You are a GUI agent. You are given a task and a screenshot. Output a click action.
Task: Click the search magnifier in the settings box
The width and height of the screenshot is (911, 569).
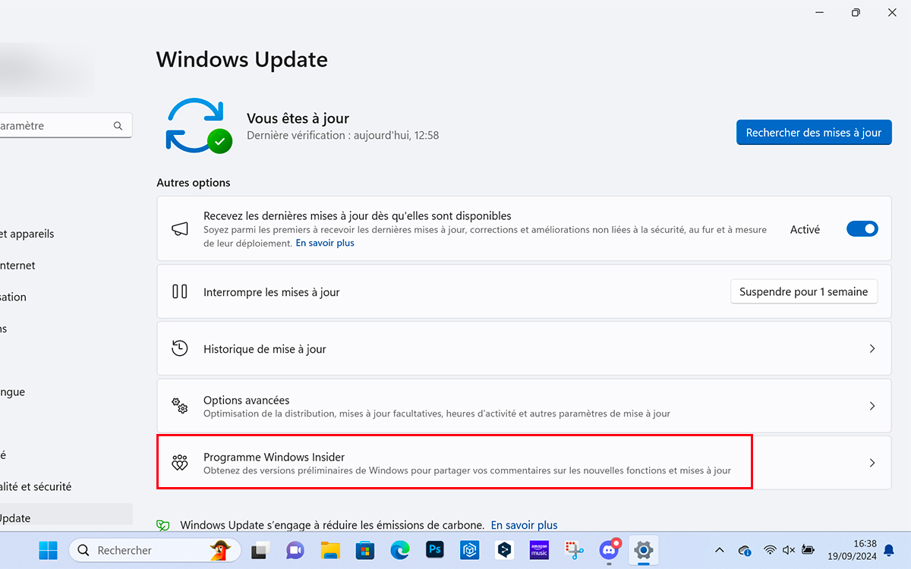point(118,126)
